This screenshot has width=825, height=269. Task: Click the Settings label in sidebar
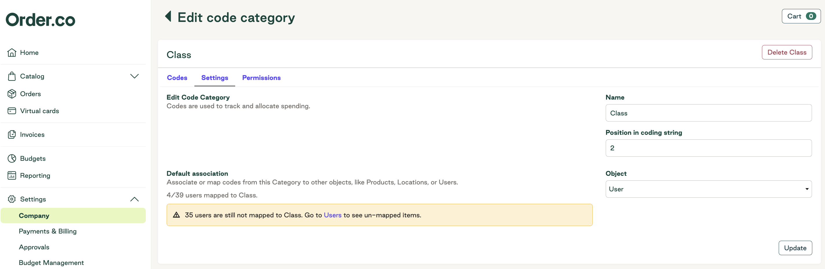33,199
